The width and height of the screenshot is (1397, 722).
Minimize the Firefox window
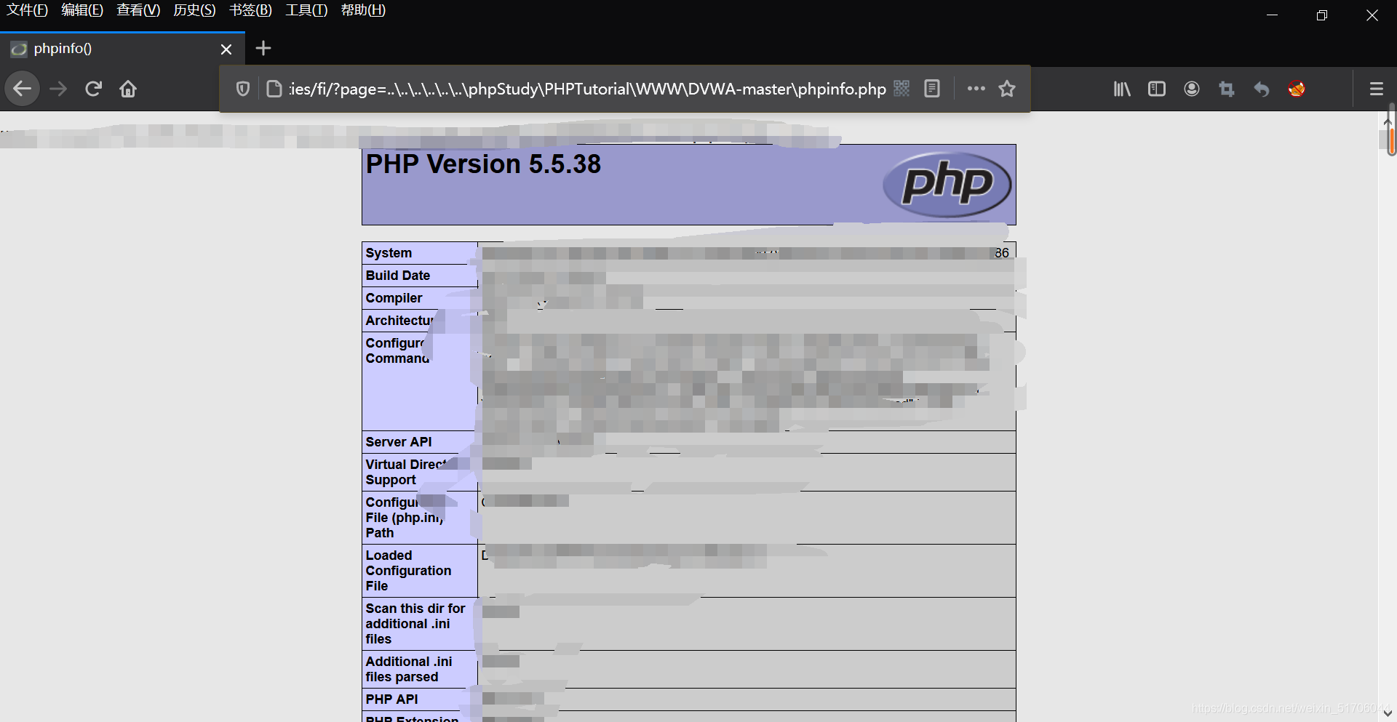(x=1272, y=15)
